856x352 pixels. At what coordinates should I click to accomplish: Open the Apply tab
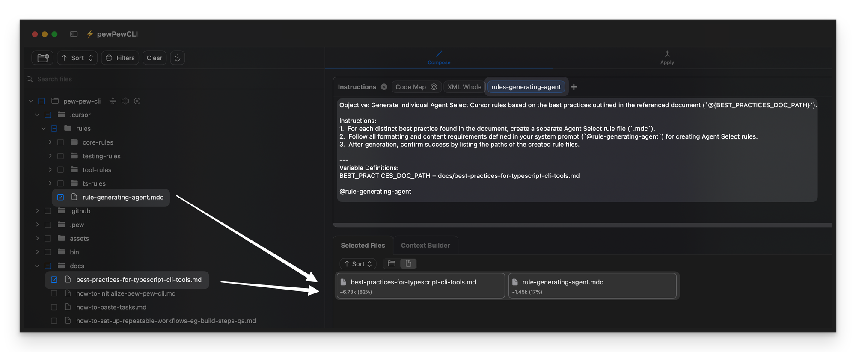pyautogui.click(x=667, y=58)
